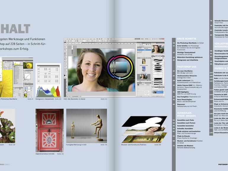228x171 pixels.
Task: Open the plant leaves image thumbnail
Action: click(7, 126)
